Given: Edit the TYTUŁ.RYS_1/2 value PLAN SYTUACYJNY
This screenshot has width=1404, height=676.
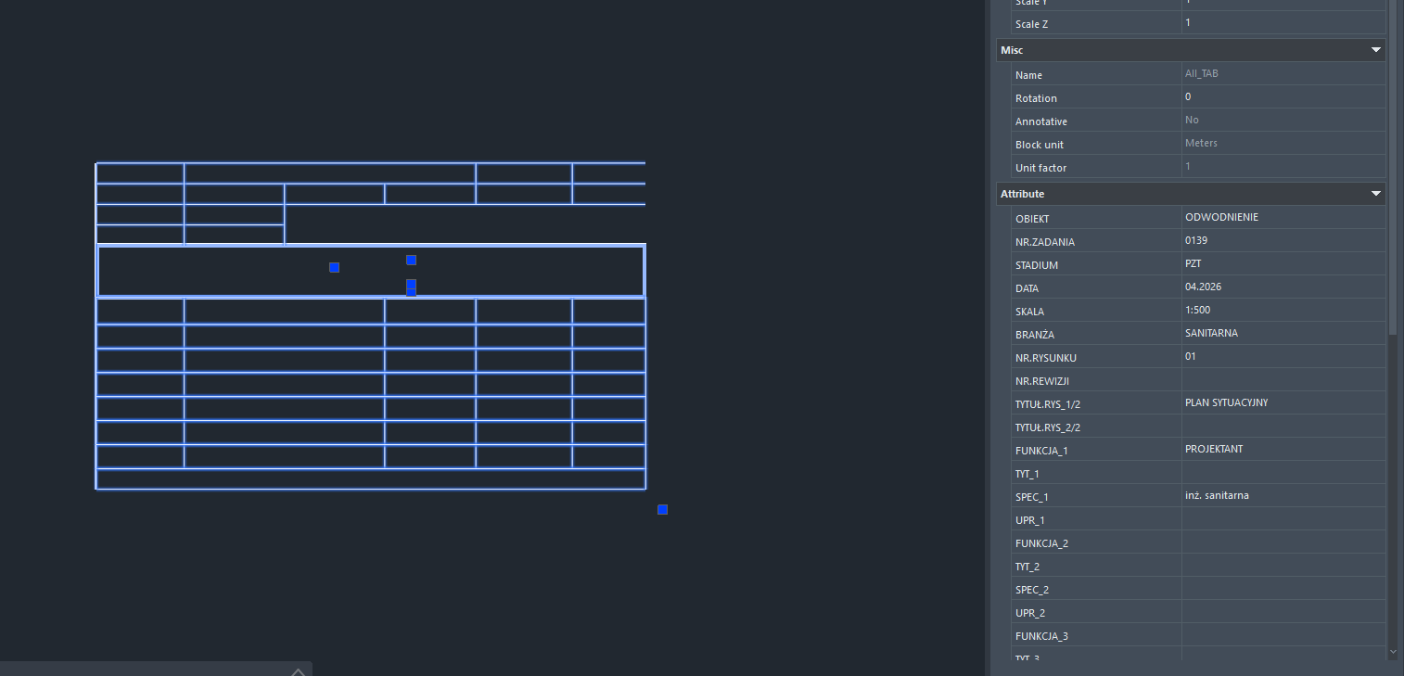Looking at the screenshot, I should [1283, 403].
